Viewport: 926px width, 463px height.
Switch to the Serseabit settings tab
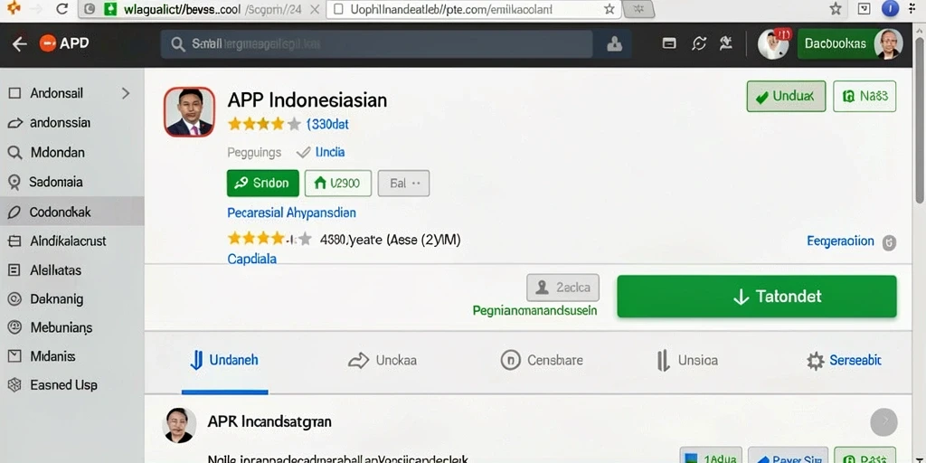click(844, 360)
